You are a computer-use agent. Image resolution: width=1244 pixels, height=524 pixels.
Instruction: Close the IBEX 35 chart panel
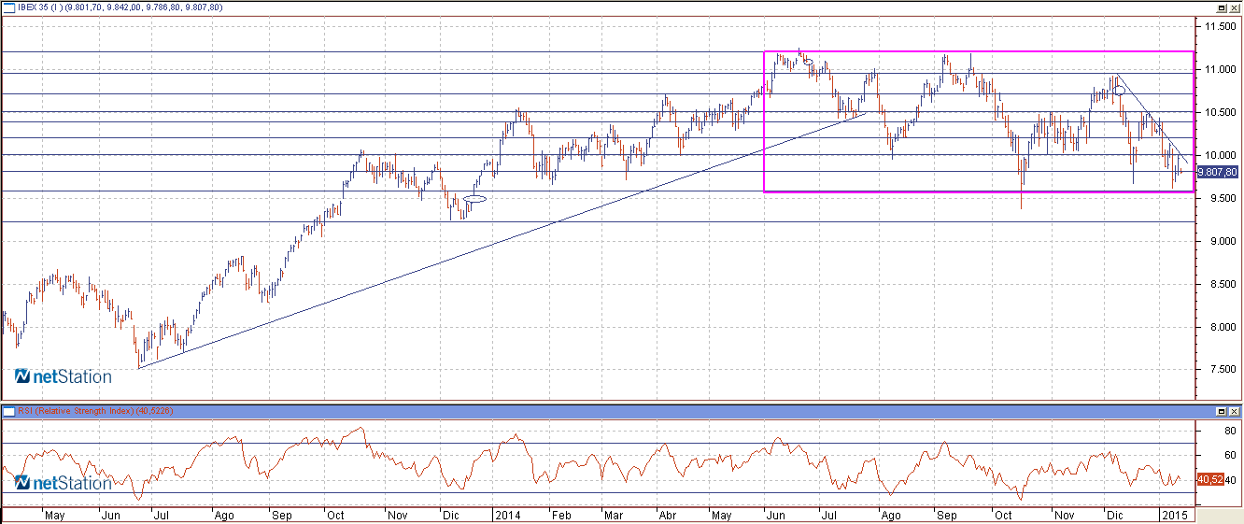(x=1234, y=7)
